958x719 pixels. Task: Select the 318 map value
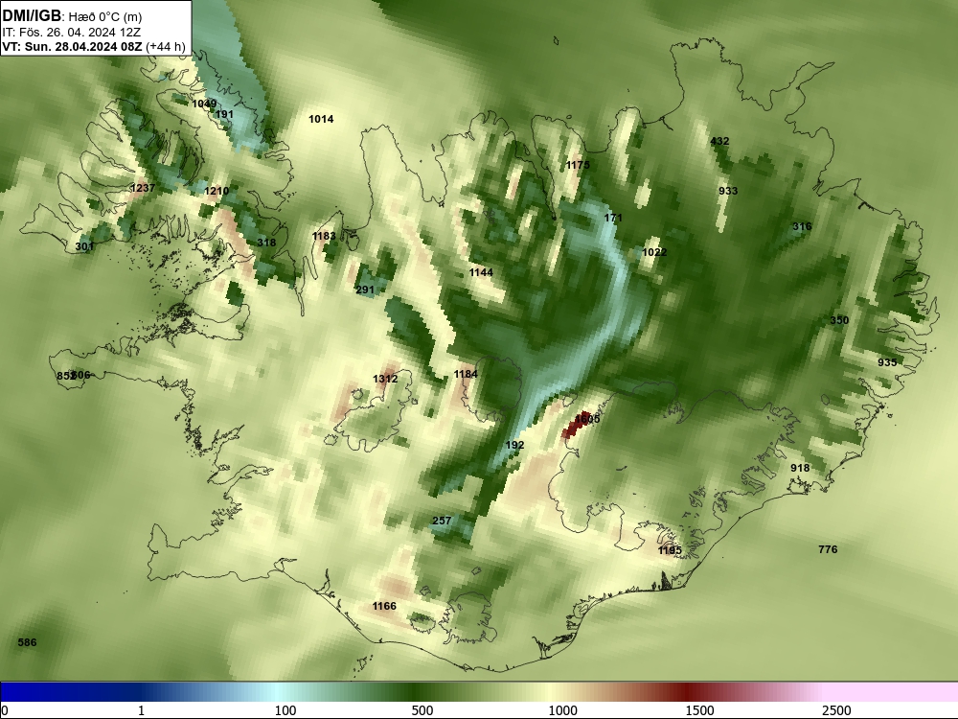point(266,243)
